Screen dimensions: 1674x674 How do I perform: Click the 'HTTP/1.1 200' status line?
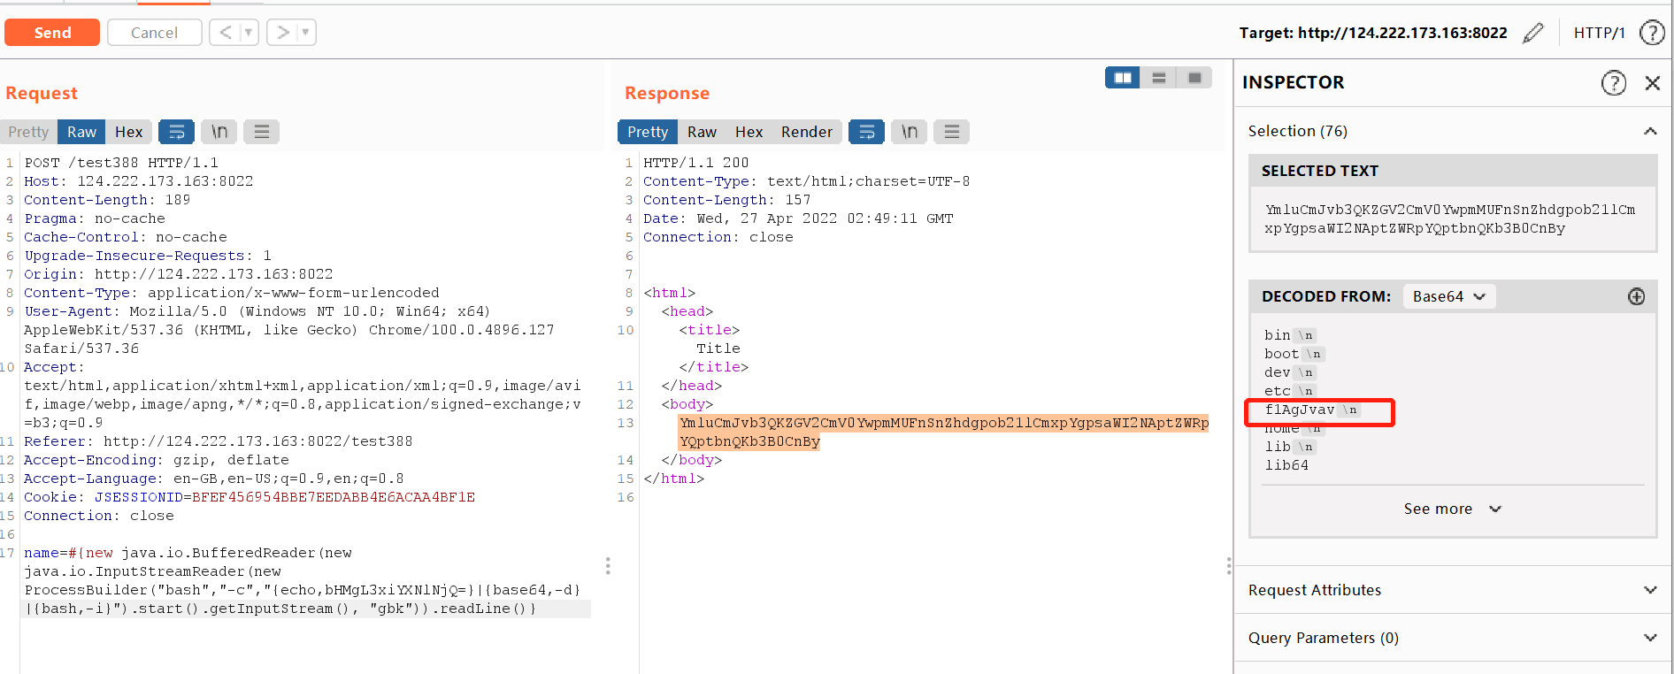tap(696, 163)
